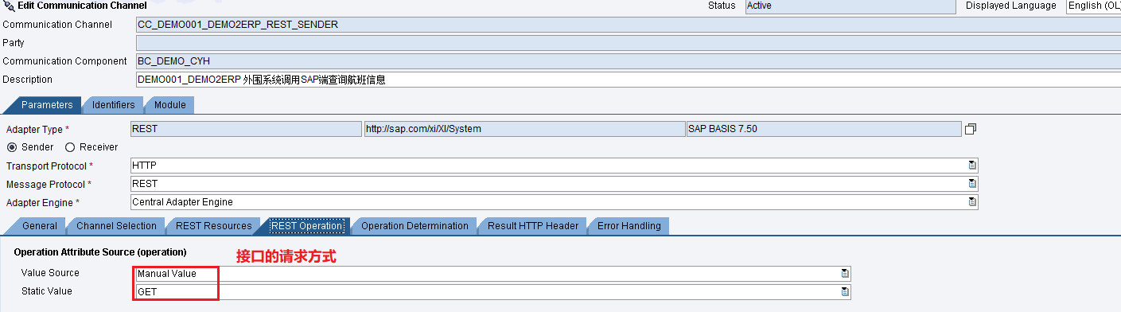Click the Communication Component field BC_DEMO_CYH
The width and height of the screenshot is (1121, 312).
pos(629,61)
